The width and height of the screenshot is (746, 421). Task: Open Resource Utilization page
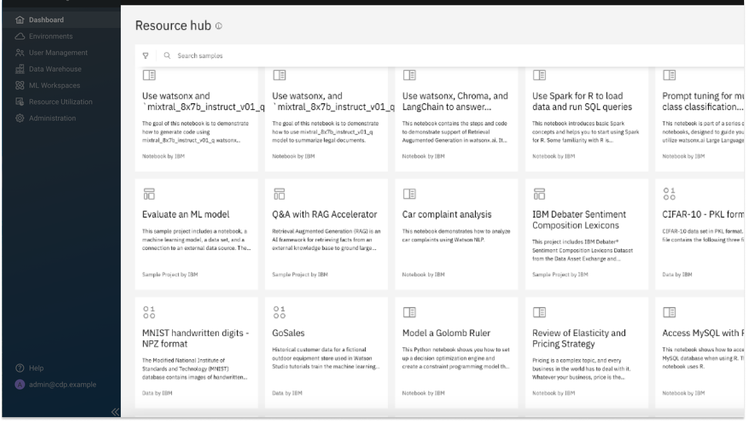point(61,102)
